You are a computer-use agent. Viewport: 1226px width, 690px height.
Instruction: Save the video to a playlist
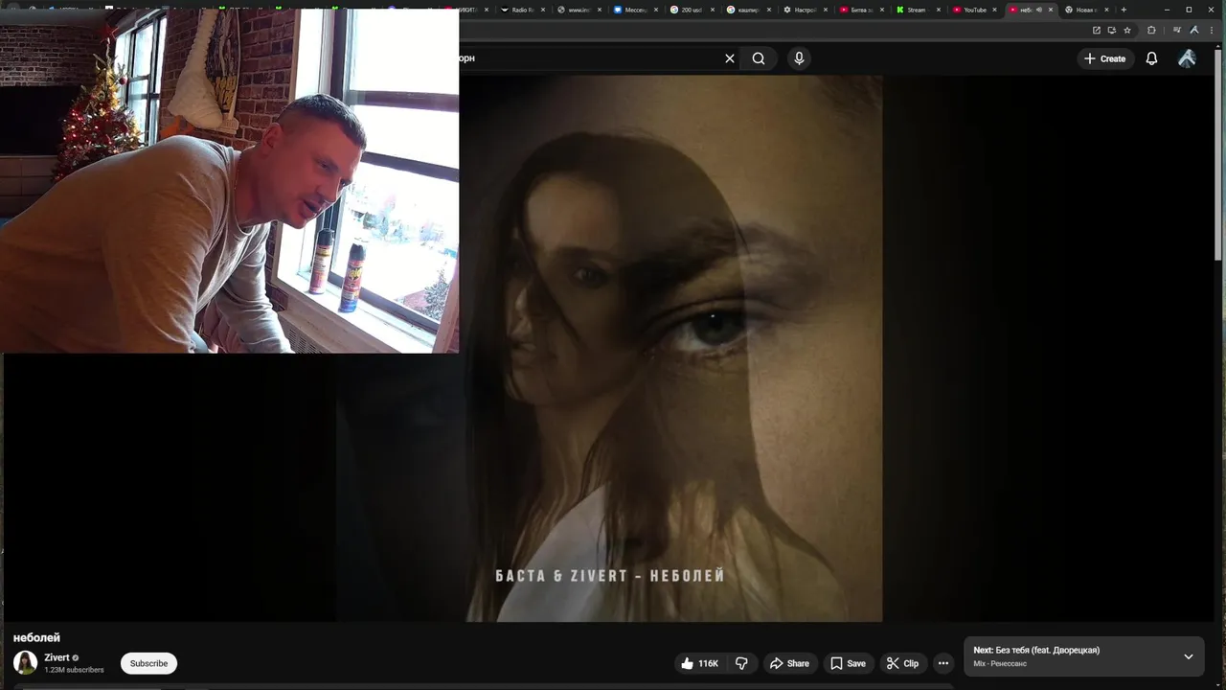pyautogui.click(x=848, y=663)
